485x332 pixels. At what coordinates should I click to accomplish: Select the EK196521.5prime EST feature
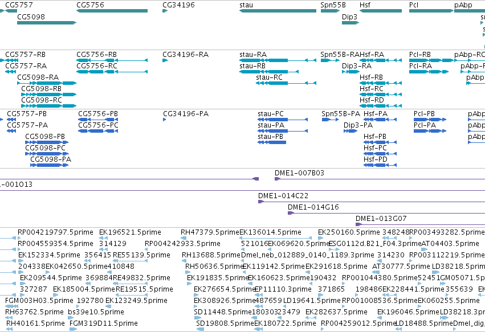[x=103, y=239]
